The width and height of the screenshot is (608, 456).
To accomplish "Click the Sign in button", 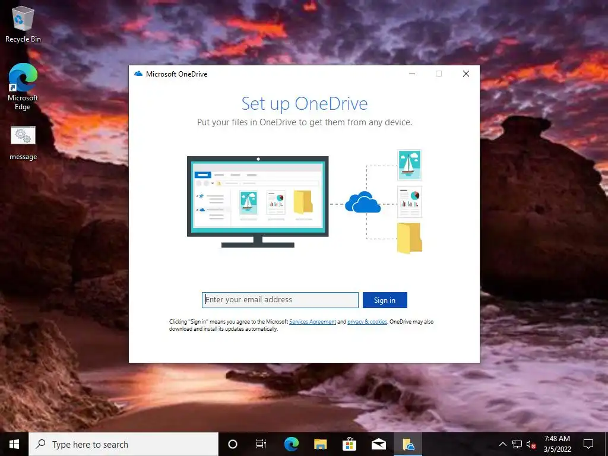I will [385, 300].
